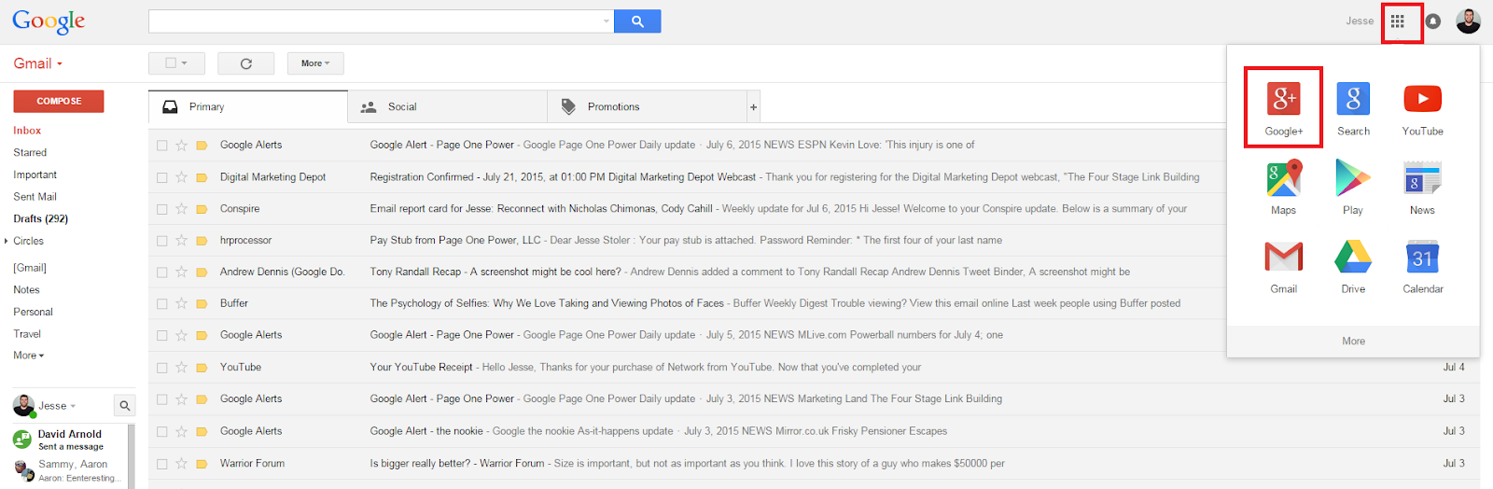Open the Notes label

click(x=26, y=290)
